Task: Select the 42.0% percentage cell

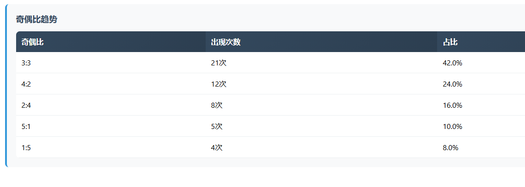Action: click(x=452, y=63)
